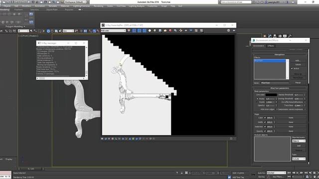
Task: Switch to the Environment tab
Action: click(x=259, y=46)
